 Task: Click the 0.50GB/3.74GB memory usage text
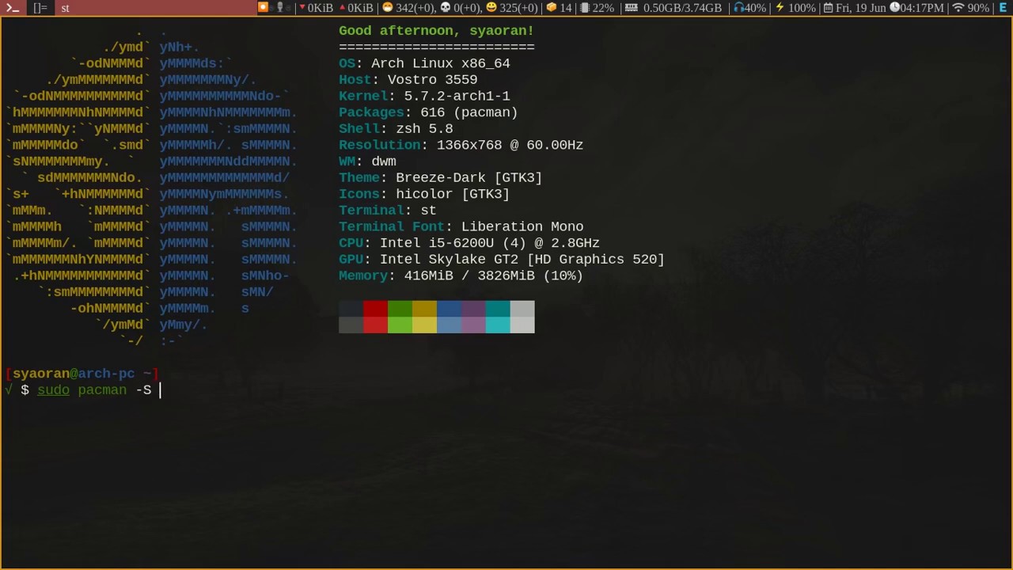(x=682, y=8)
